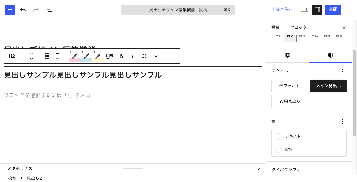The image size is (357, 182).
Task: Open the block inserter plus button
Action: pyautogui.click(x=10, y=10)
